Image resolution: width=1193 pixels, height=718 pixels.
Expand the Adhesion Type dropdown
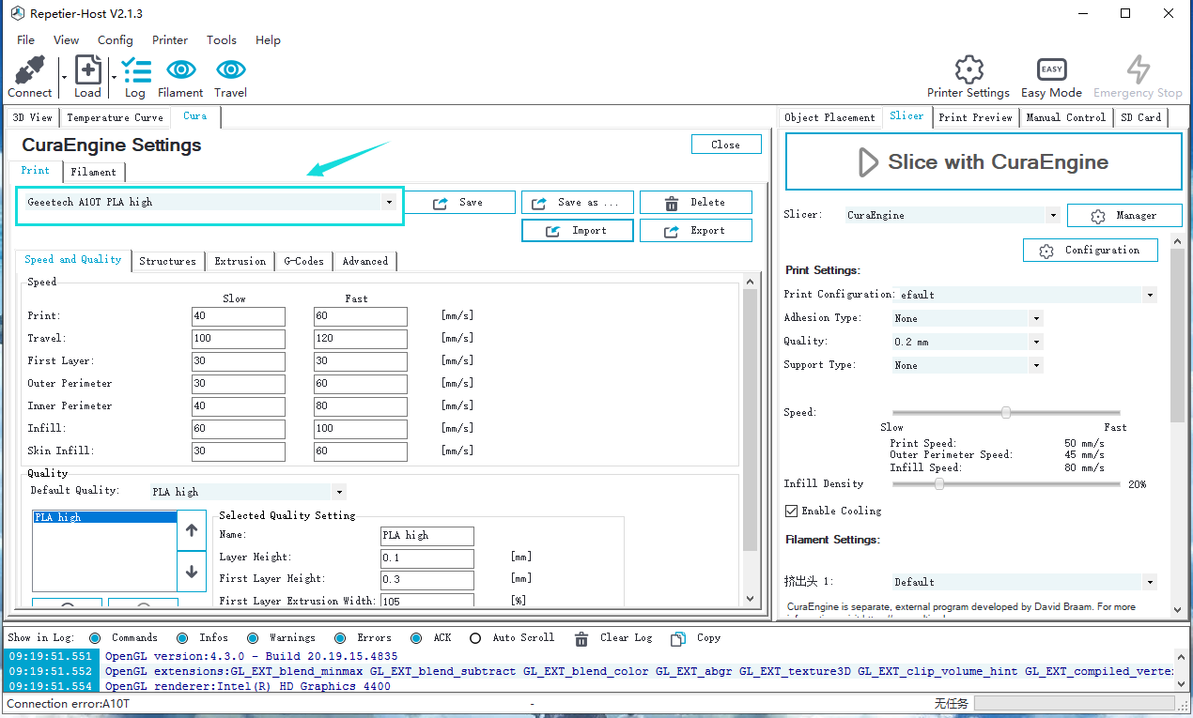[x=1036, y=318]
